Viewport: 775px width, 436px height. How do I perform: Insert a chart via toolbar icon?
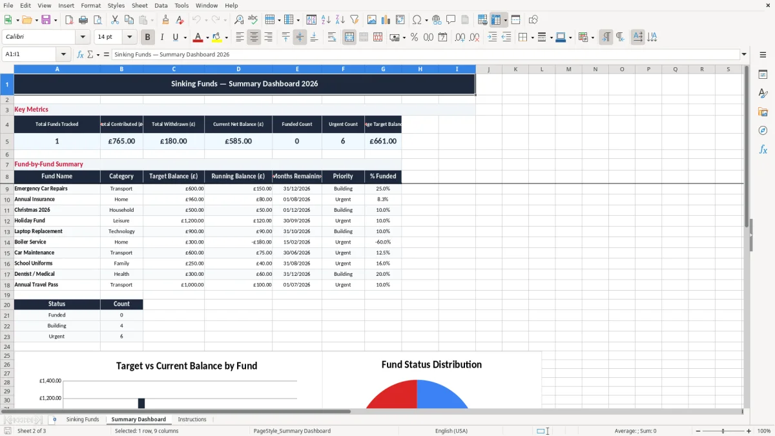[386, 20]
